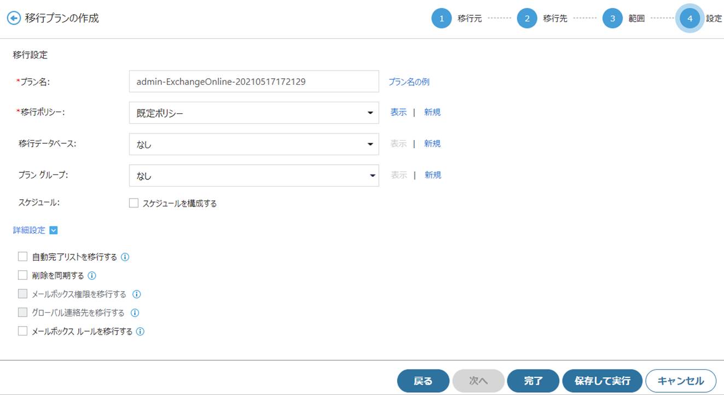
Task: Open the info icon for 削除を同期する
Action: (x=92, y=275)
